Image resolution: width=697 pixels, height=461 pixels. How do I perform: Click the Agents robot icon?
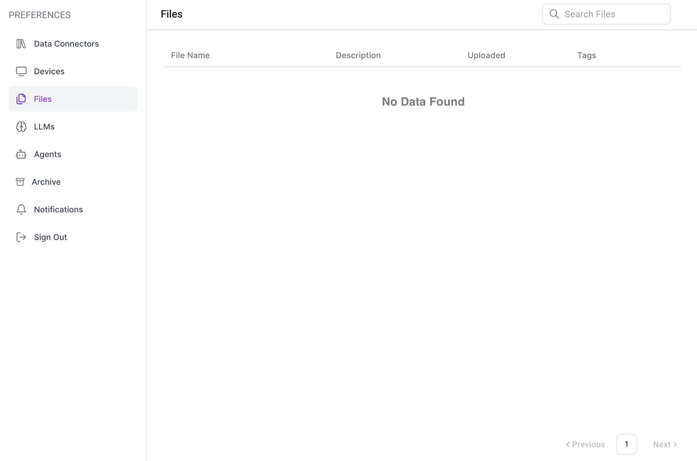21,154
